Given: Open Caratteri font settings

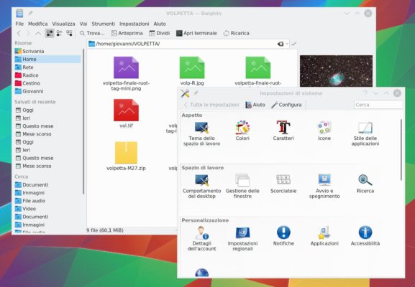Looking at the screenshot, I should click(283, 131).
